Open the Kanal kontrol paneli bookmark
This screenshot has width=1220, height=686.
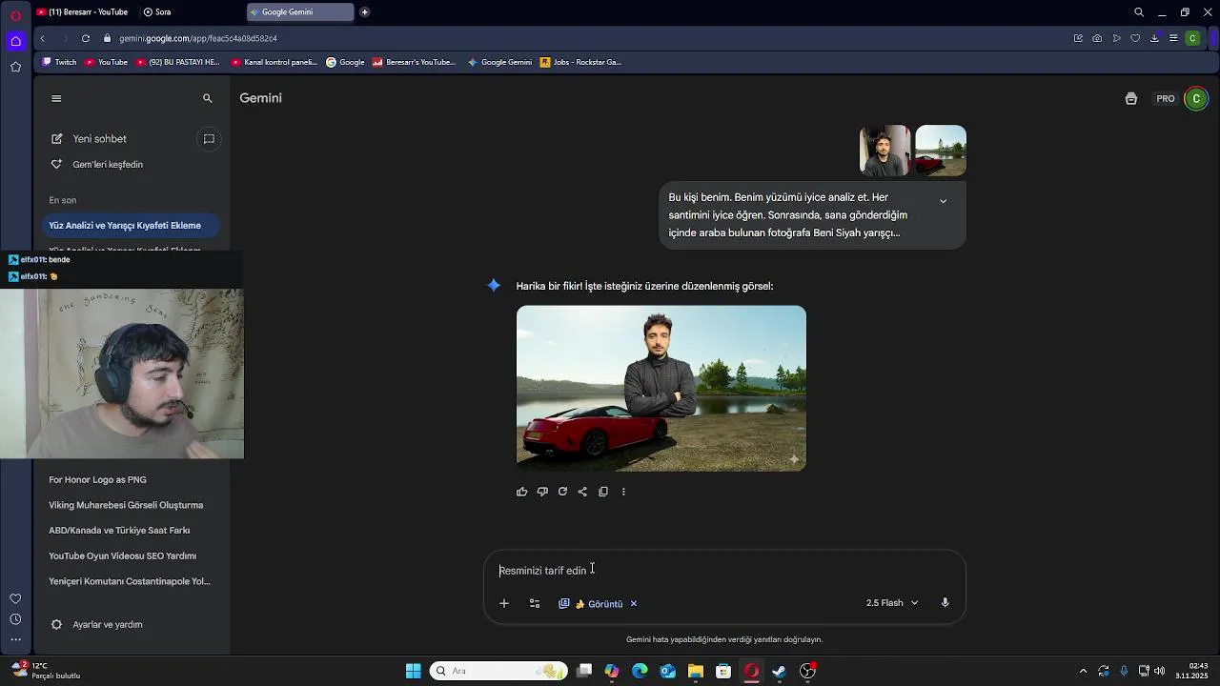point(274,62)
